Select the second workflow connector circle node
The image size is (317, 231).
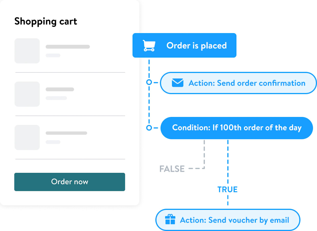point(149,128)
